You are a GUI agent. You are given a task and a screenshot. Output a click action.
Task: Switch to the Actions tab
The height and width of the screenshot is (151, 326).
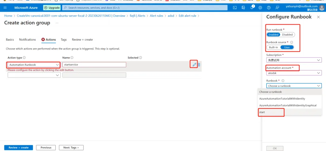pos(49,40)
